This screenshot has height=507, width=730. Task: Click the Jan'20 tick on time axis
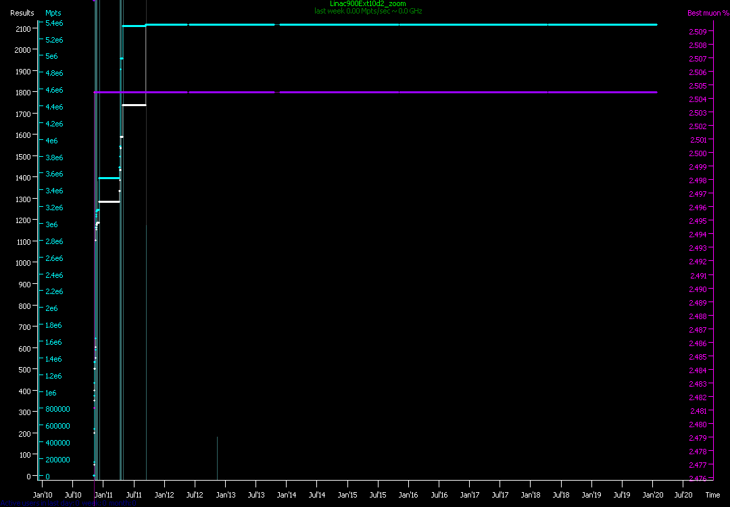click(652, 495)
